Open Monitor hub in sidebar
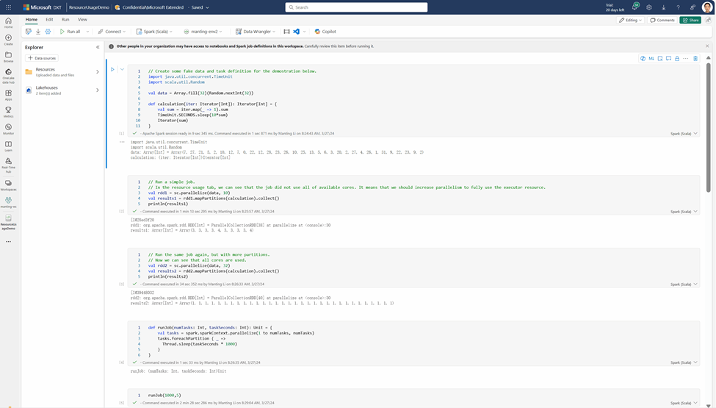This screenshot has height=408, width=716. point(8,129)
